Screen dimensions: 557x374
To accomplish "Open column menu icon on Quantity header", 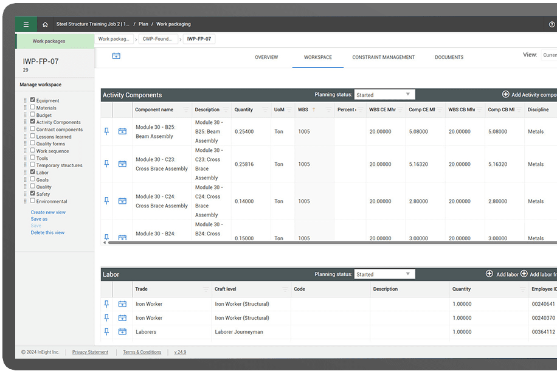I will click(265, 110).
